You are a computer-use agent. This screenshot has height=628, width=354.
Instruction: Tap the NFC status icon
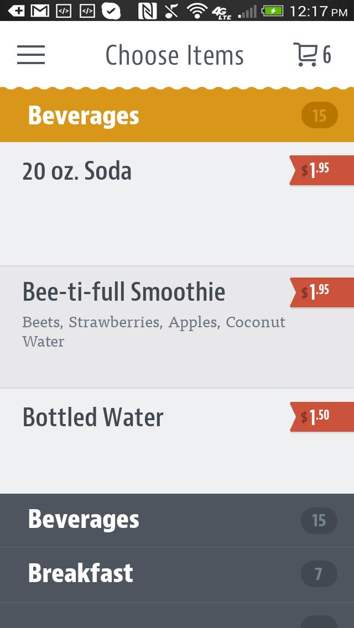147,11
